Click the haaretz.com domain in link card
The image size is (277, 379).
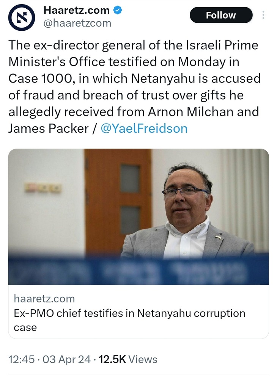tap(44, 299)
